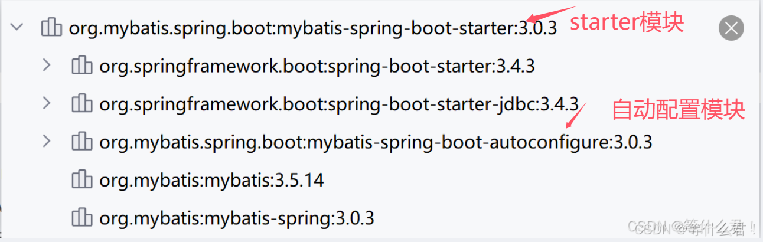This screenshot has height=242, width=763.
Task: Expand the spring-boot-starter:3.4.3 dependency
Action: 47,66
